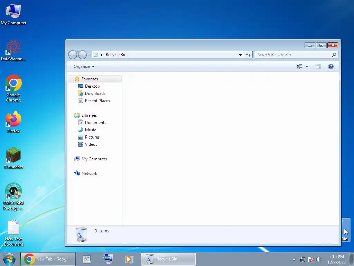Maximize the Recycle Bin window
The image size is (354, 266).
[x=321, y=45]
